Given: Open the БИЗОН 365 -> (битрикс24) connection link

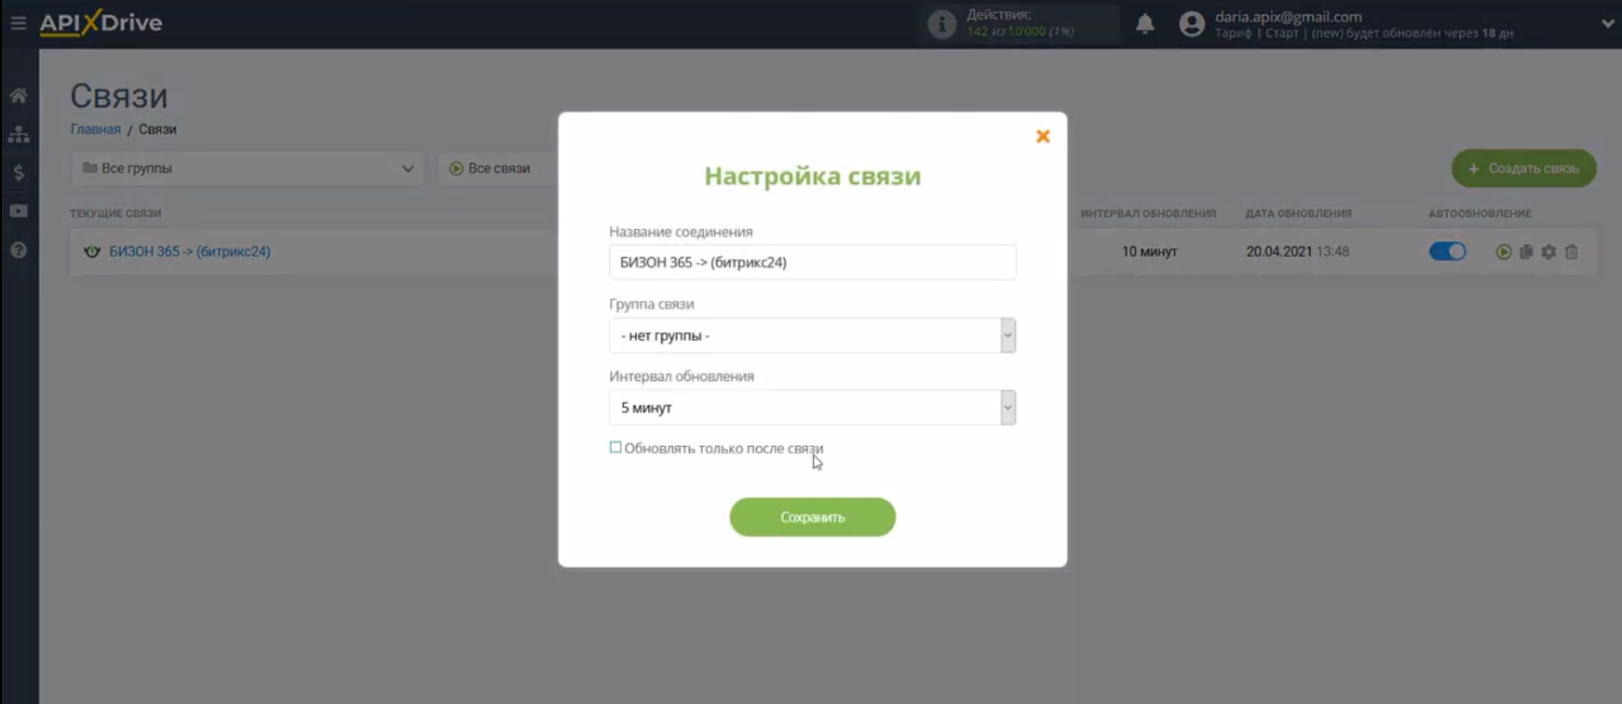Looking at the screenshot, I should (x=190, y=251).
